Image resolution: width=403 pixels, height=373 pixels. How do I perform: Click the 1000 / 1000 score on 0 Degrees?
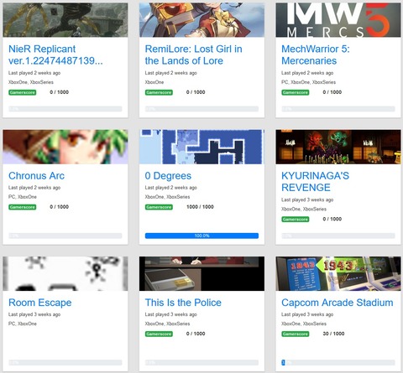[200, 207]
